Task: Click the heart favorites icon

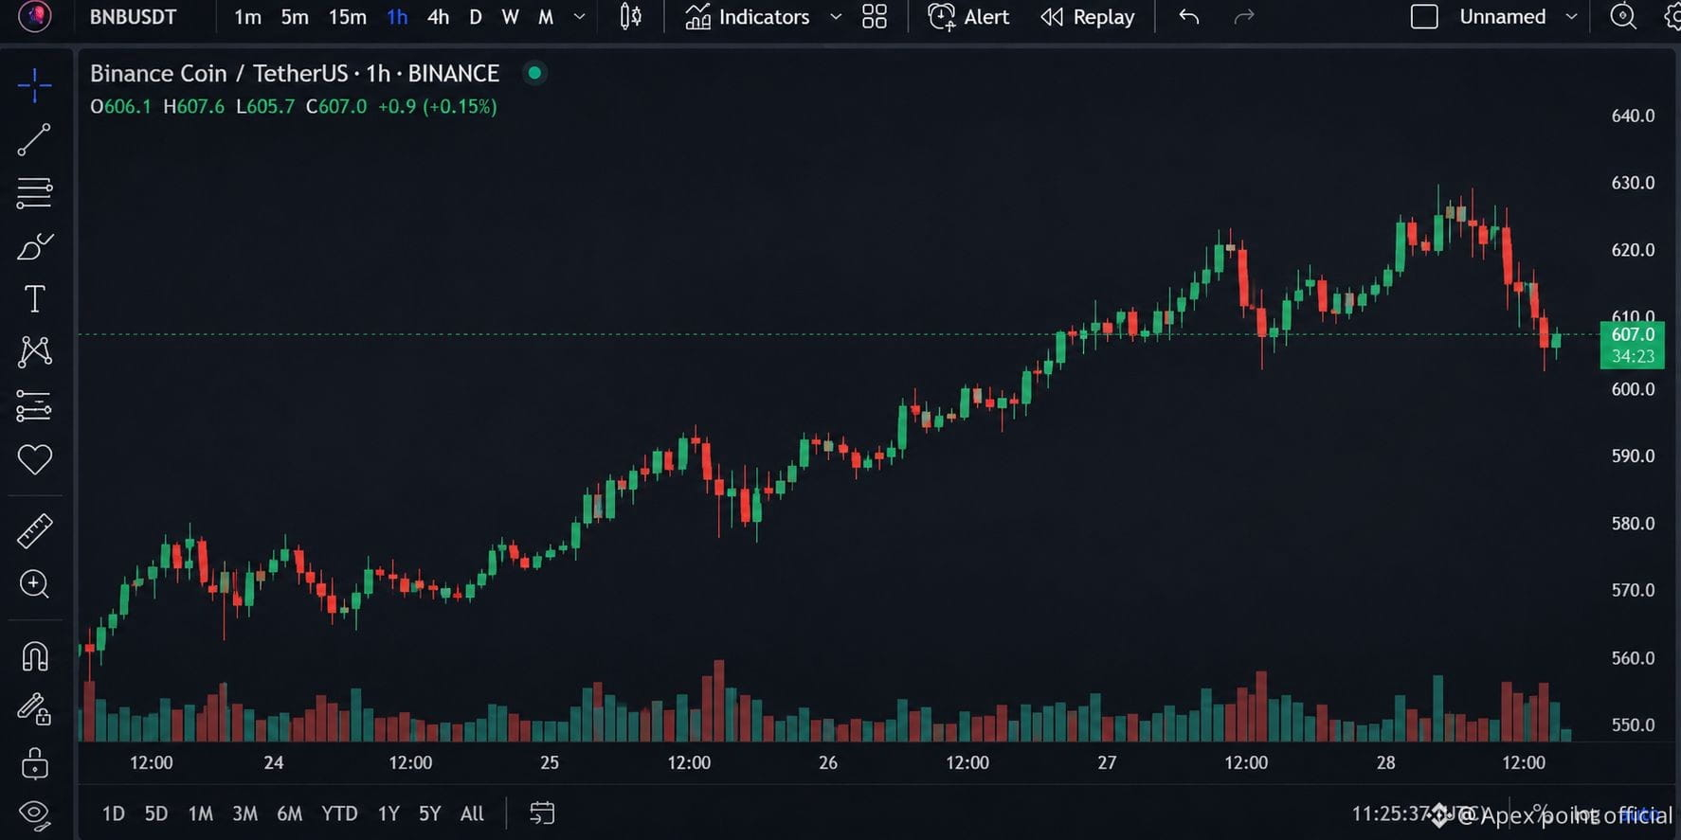Action: [x=34, y=459]
